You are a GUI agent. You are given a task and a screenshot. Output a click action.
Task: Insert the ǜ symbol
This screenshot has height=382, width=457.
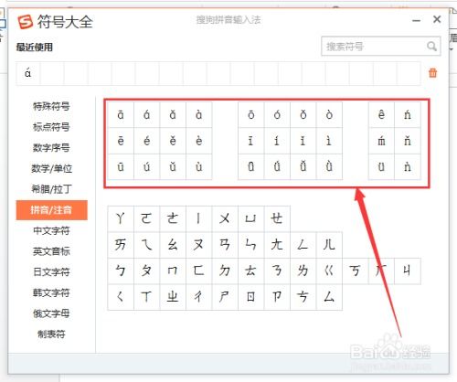(x=329, y=166)
